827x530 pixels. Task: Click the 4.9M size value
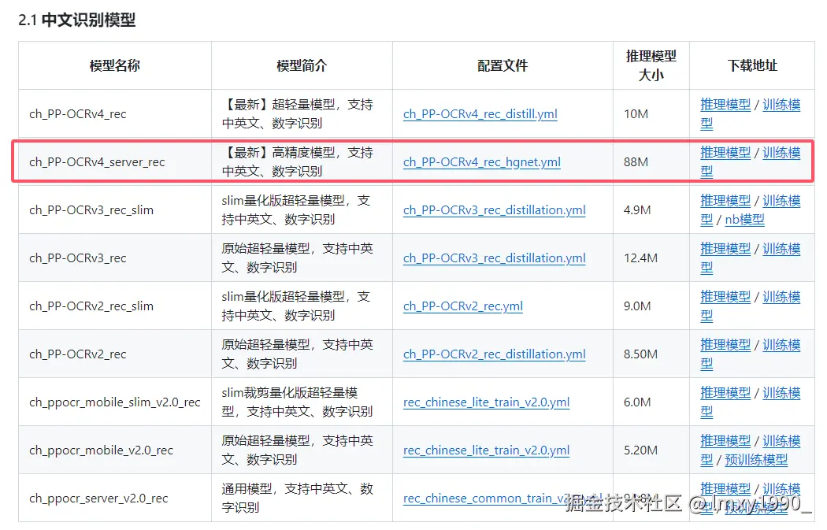click(x=637, y=210)
